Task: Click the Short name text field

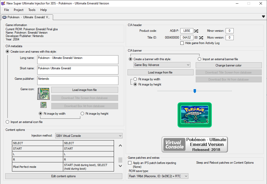Action: (78, 70)
